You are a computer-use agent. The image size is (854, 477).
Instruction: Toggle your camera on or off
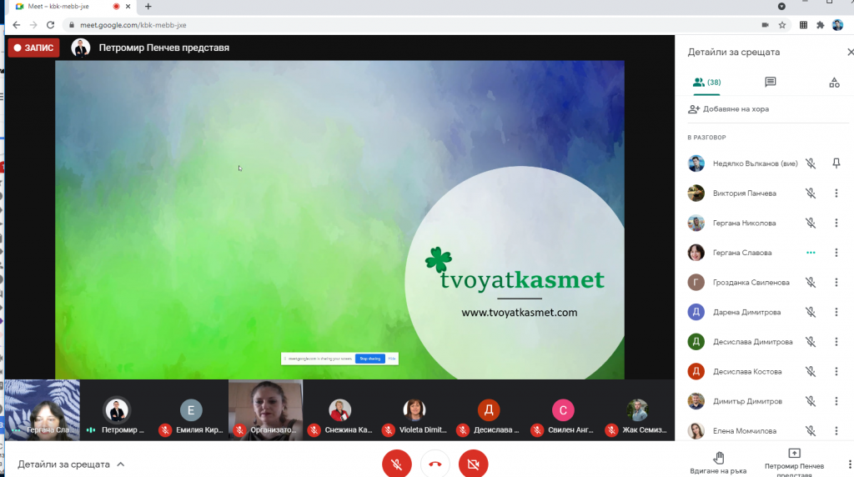(474, 464)
